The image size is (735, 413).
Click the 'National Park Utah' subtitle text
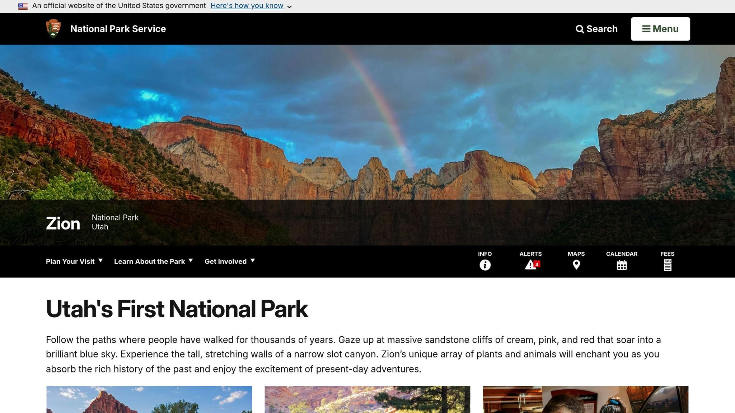(115, 222)
